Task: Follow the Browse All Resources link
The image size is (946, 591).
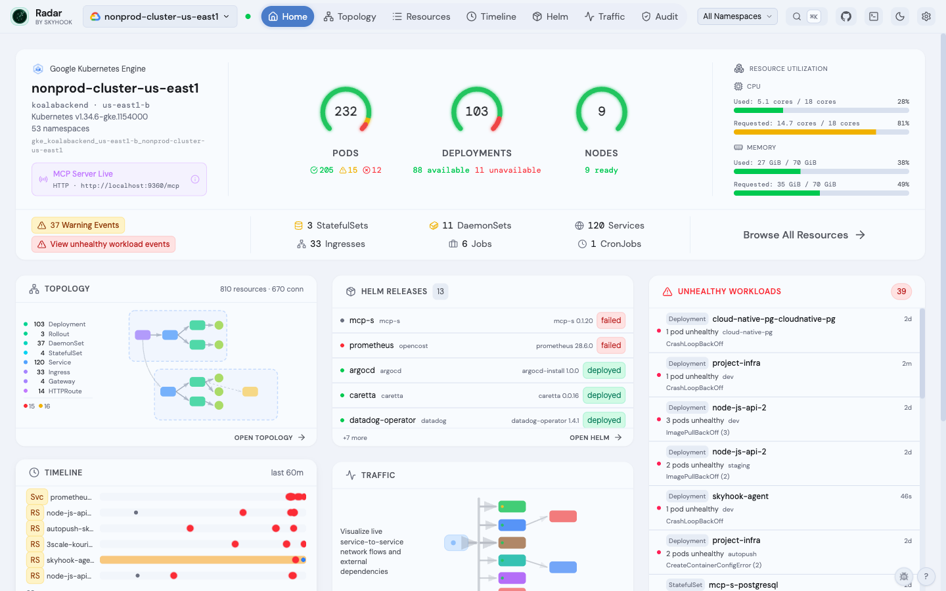Action: coord(804,235)
